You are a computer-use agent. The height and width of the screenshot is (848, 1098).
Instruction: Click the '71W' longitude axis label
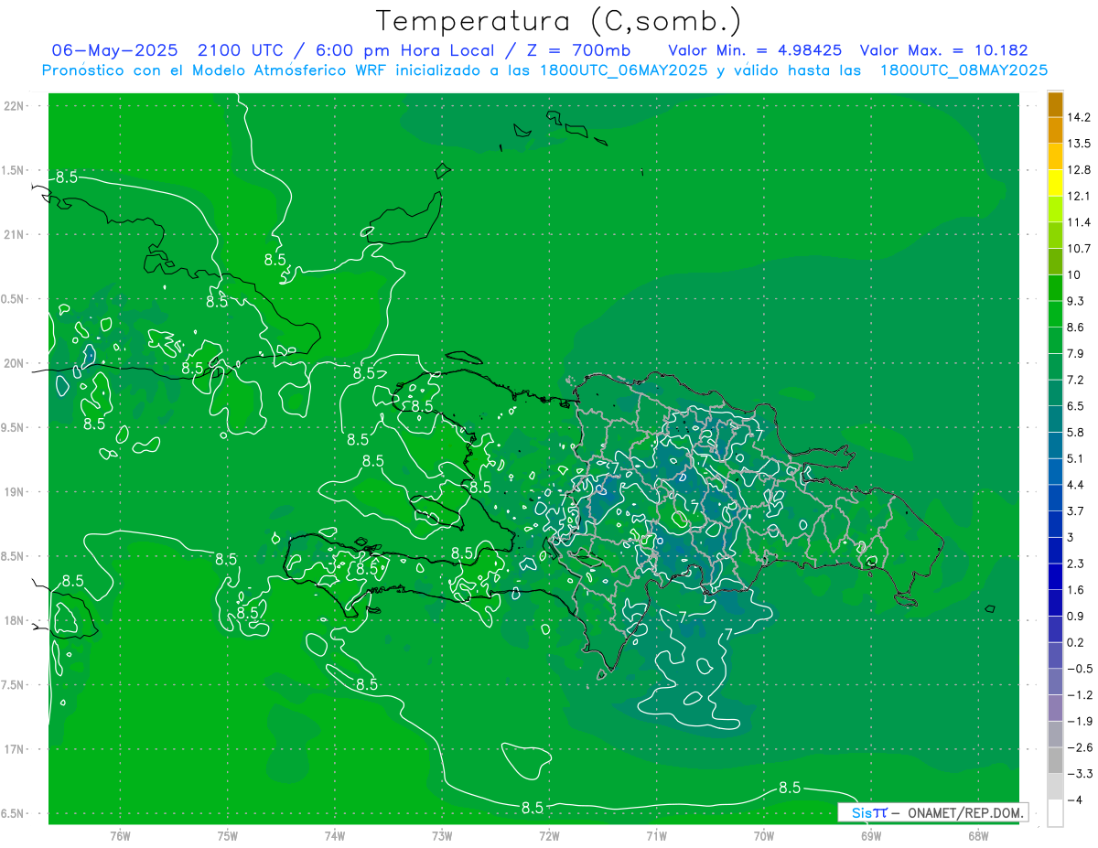pyautogui.click(x=656, y=835)
